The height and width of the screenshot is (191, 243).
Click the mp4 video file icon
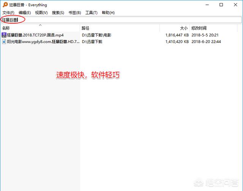click(4, 35)
